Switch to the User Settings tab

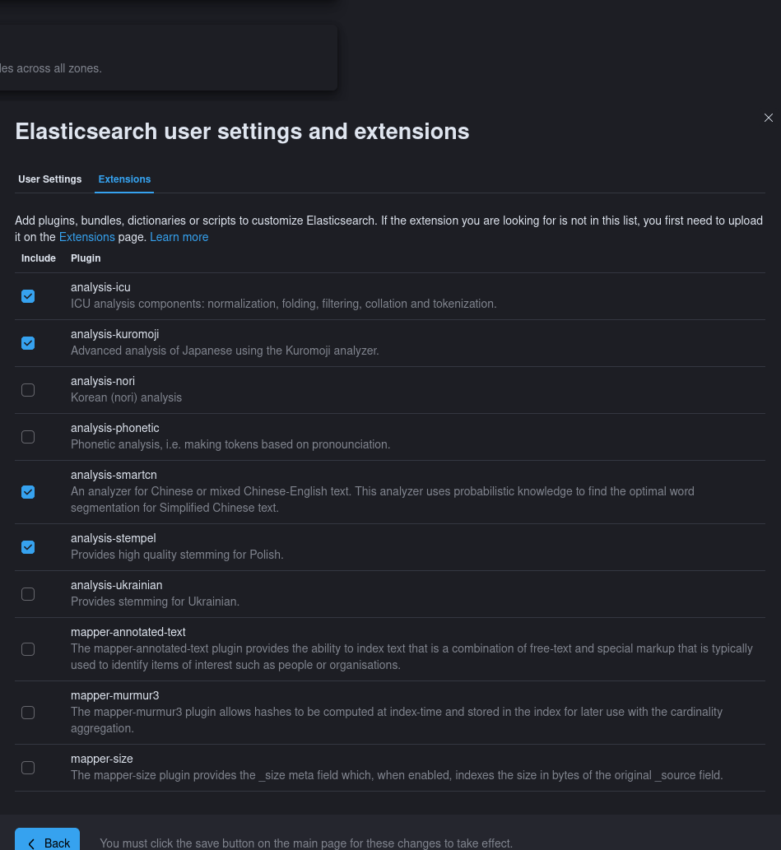(x=50, y=179)
